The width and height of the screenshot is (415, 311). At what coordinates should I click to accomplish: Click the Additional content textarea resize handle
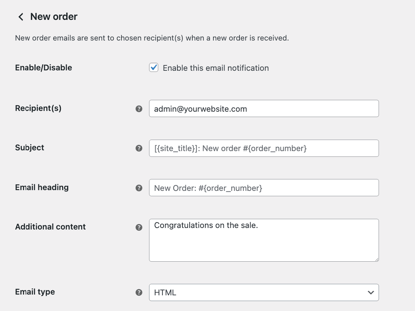point(377,260)
